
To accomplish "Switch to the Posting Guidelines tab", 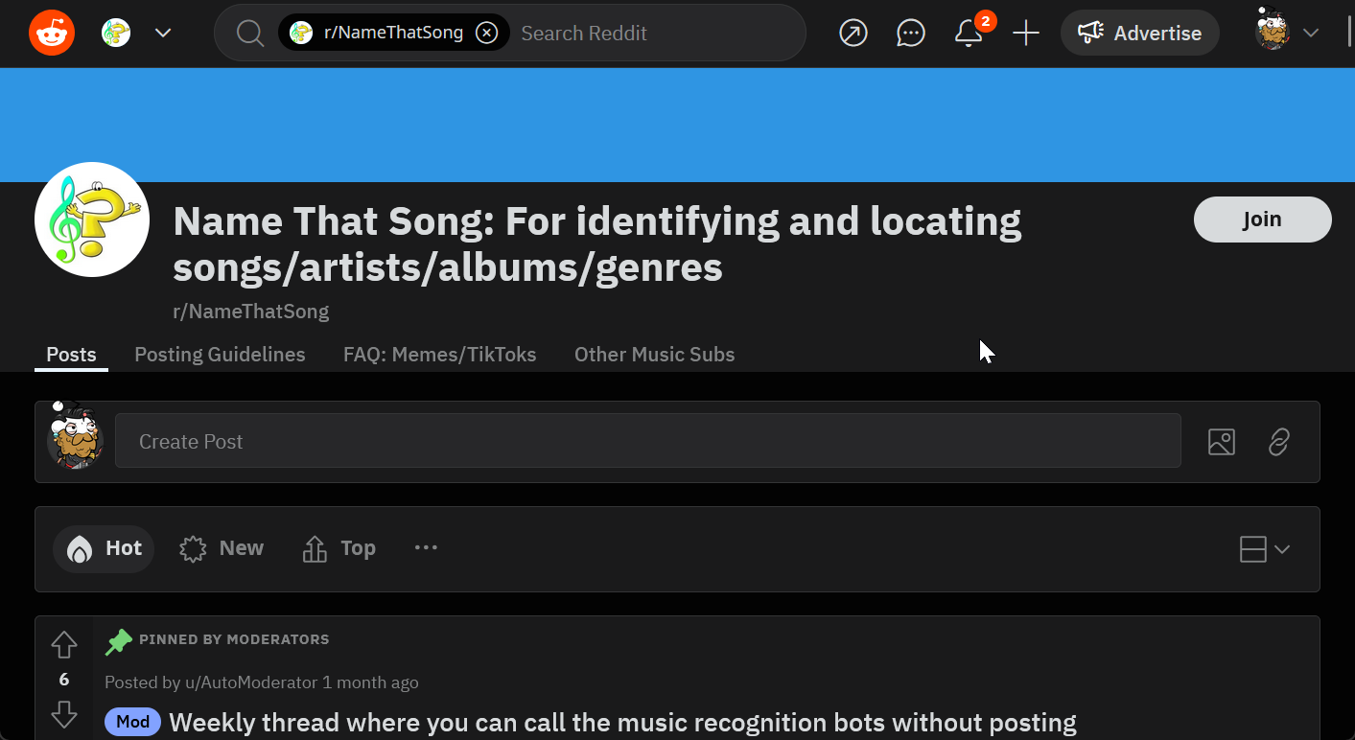I will click(220, 355).
